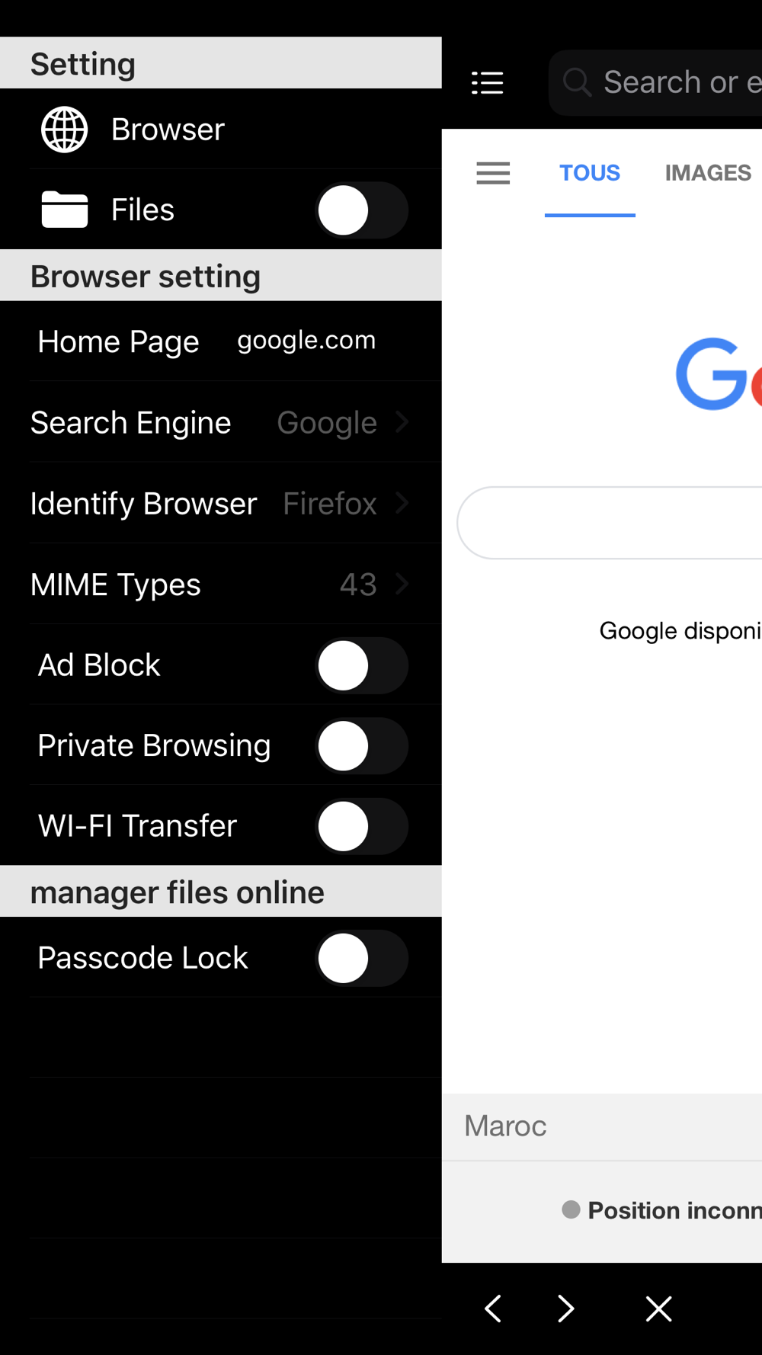This screenshot has width=762, height=1355.
Task: Toggle the Files switch
Action: 362,210
